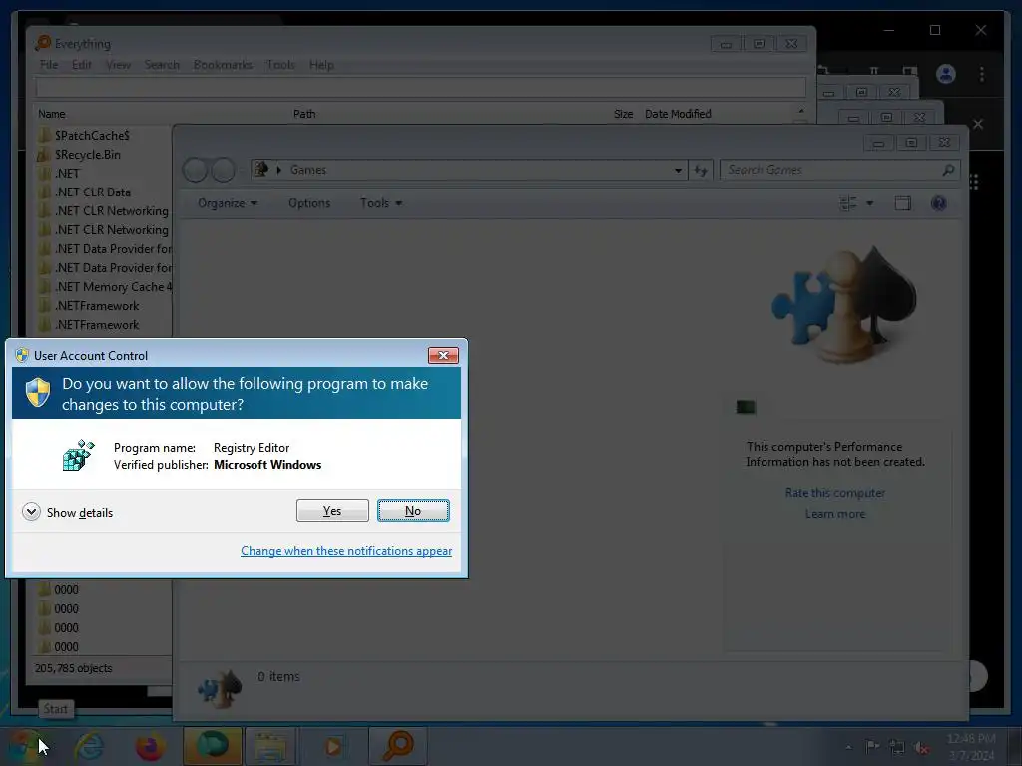Click taskbar clock showing 12:48 PM
Viewport: 1022px width, 766px height.
click(971, 746)
